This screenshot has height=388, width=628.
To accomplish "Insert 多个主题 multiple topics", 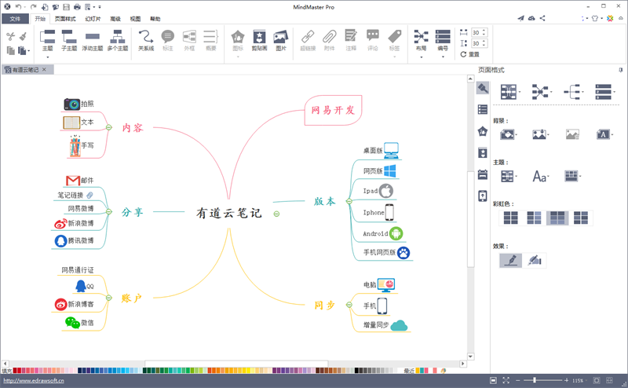I will click(x=118, y=41).
